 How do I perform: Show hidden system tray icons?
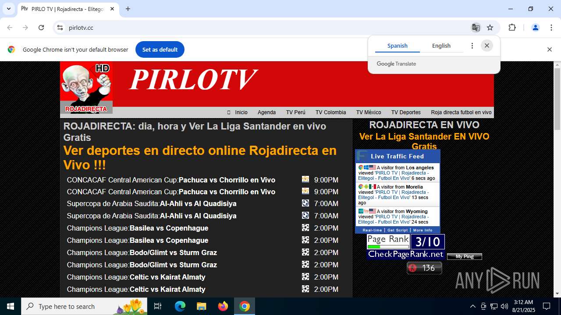click(472, 306)
